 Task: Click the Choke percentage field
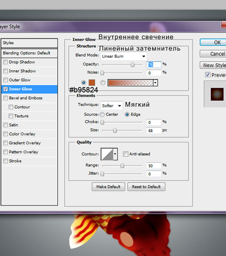tap(154, 122)
